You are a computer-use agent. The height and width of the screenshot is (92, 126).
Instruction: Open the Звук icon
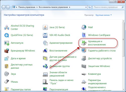7,74
